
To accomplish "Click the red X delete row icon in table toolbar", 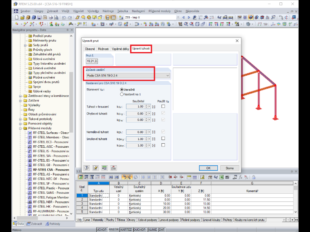I will 170,177.
